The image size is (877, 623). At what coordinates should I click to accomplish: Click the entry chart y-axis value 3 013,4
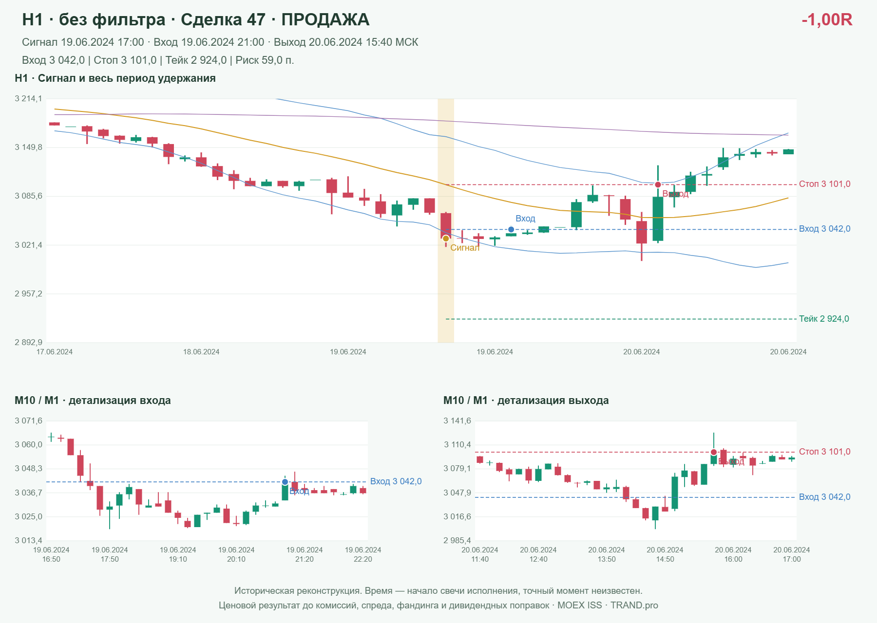coord(28,541)
